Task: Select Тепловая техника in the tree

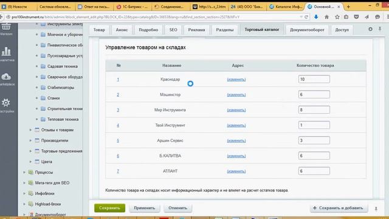Action: pos(63,119)
